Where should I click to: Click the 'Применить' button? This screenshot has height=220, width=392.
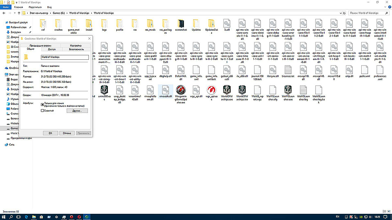pos(83,133)
